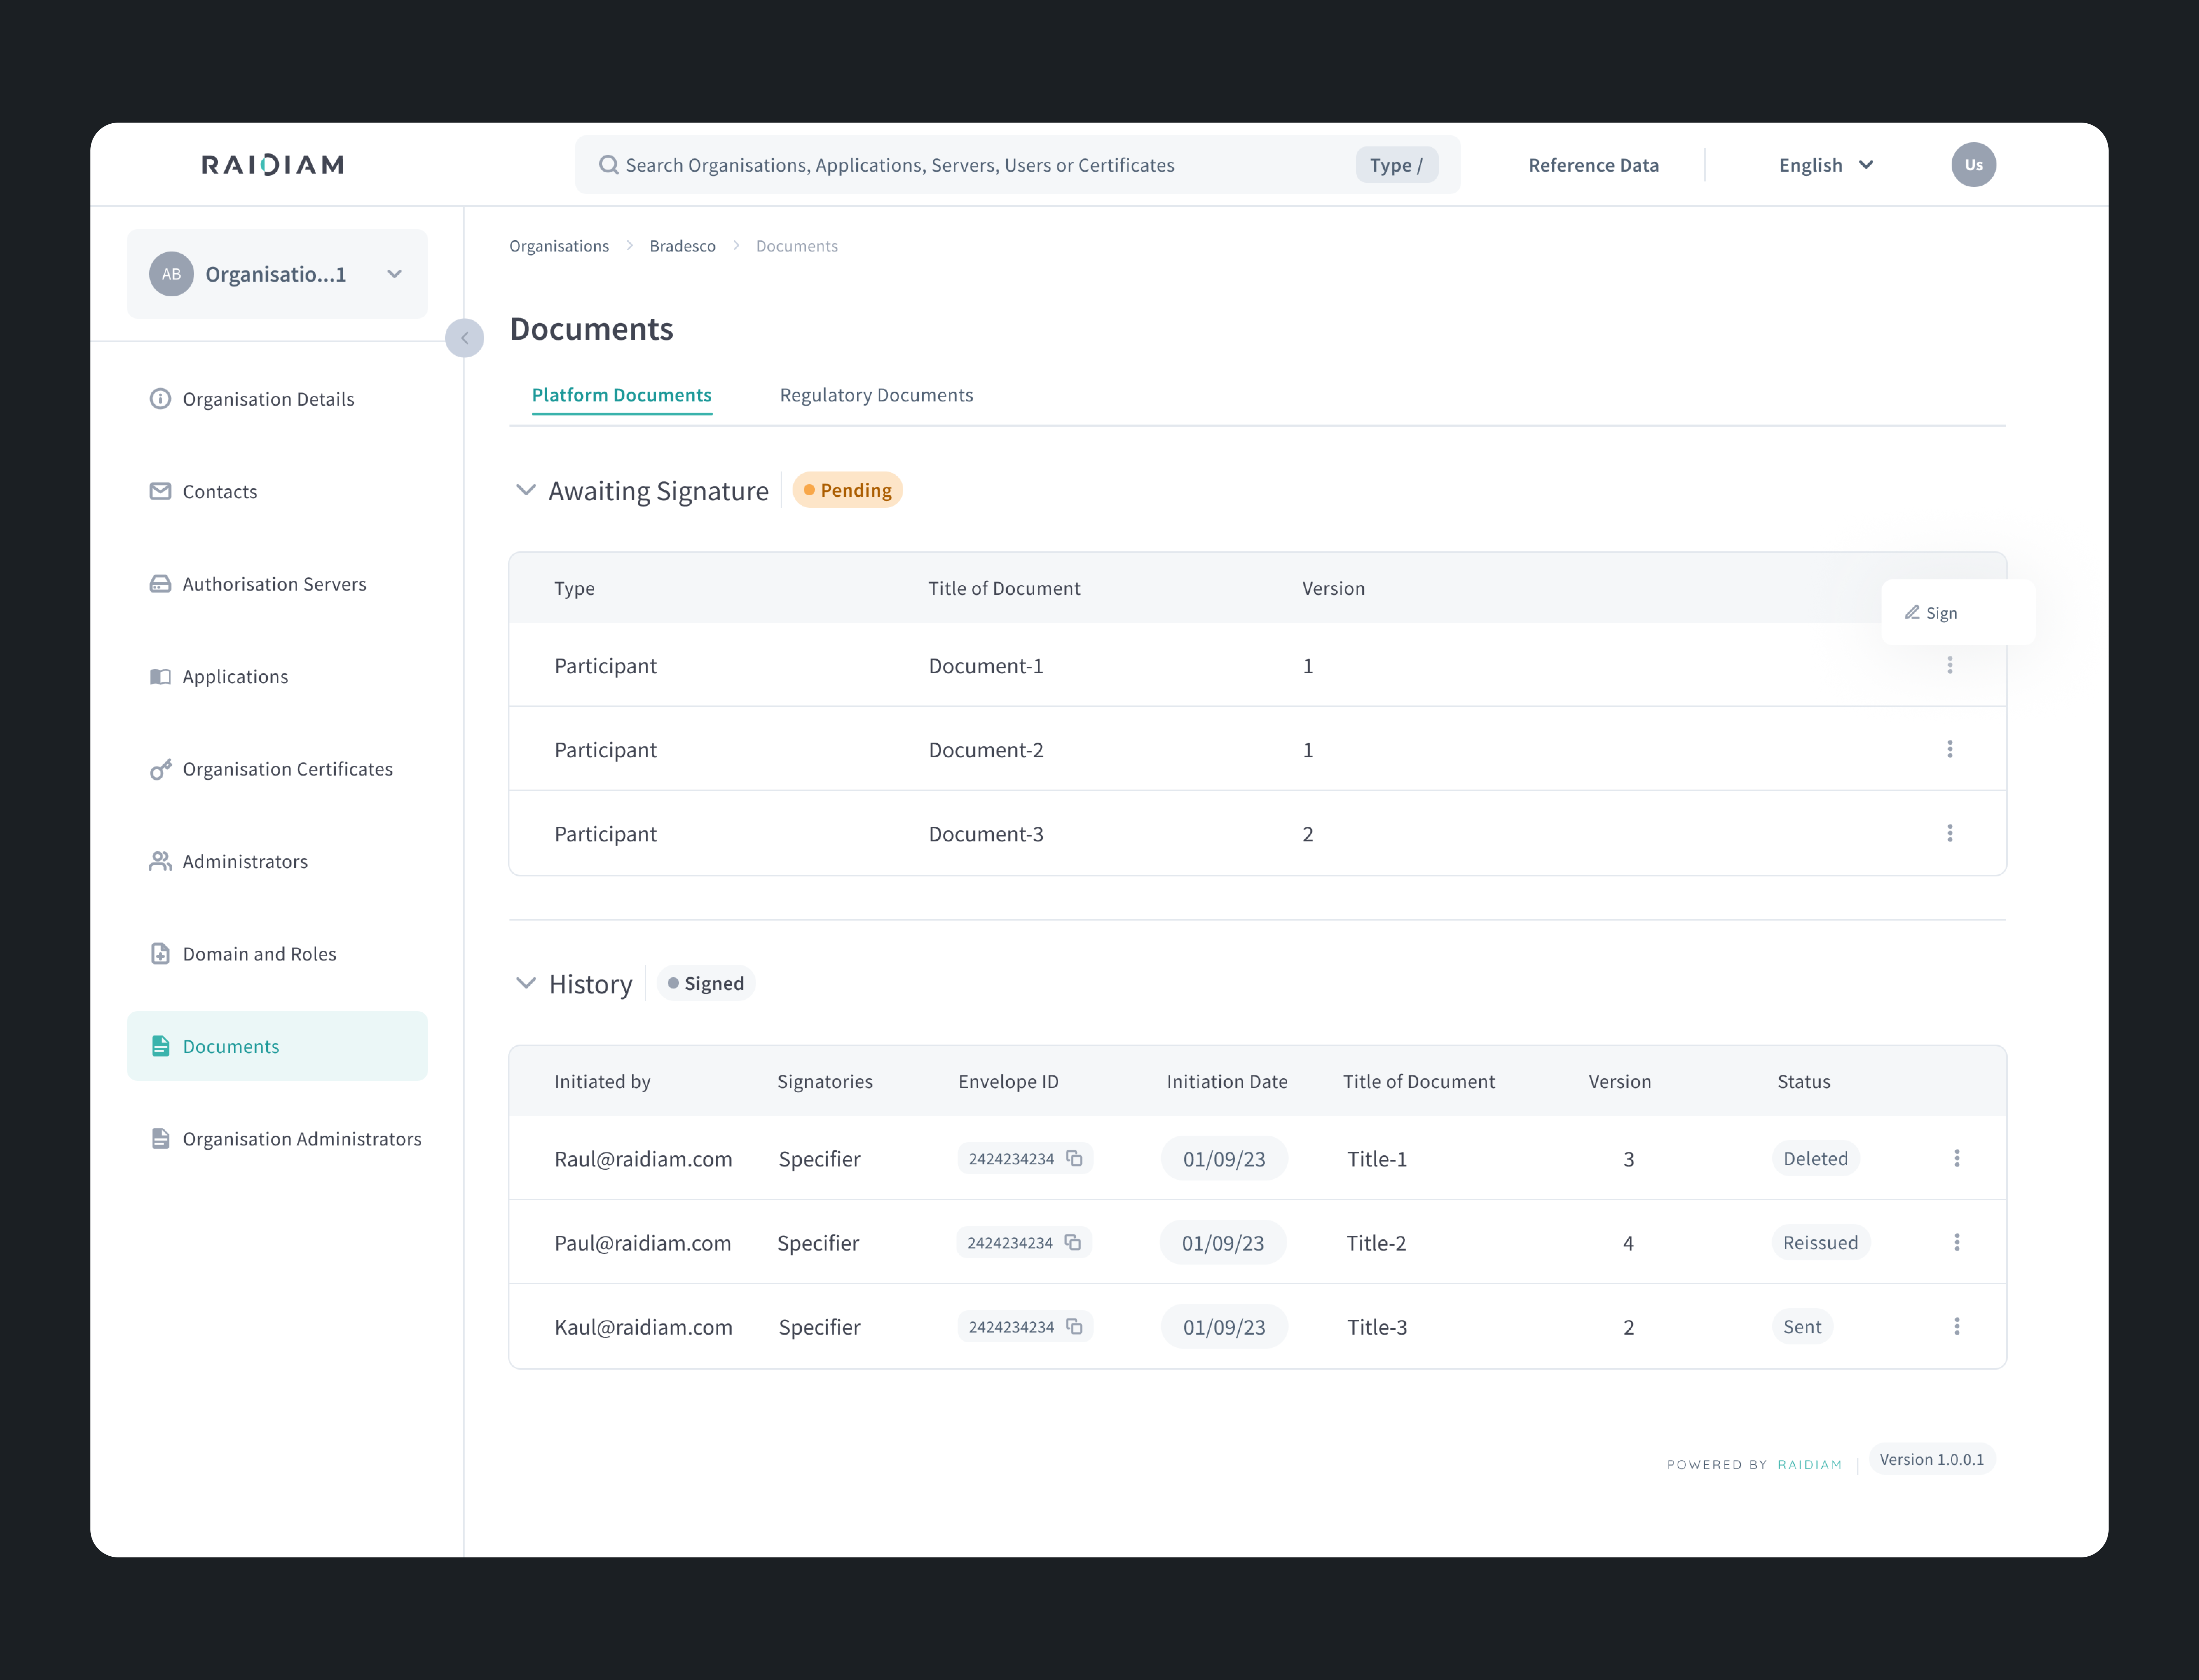
Task: Collapse the sidebar with the arrow button
Action: point(464,338)
